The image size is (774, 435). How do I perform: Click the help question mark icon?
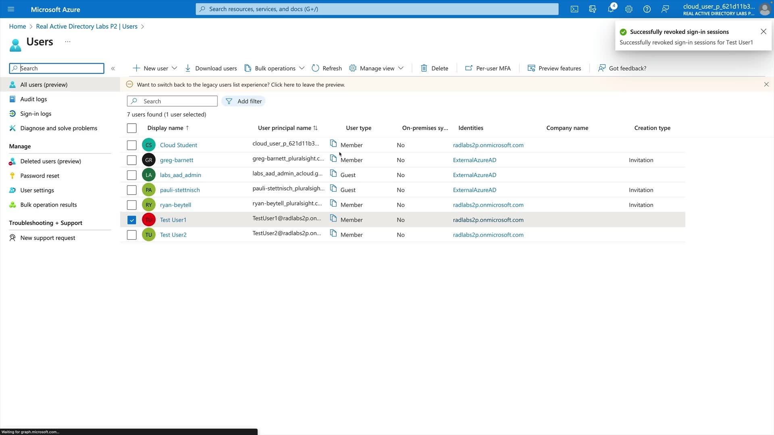pyautogui.click(x=647, y=9)
